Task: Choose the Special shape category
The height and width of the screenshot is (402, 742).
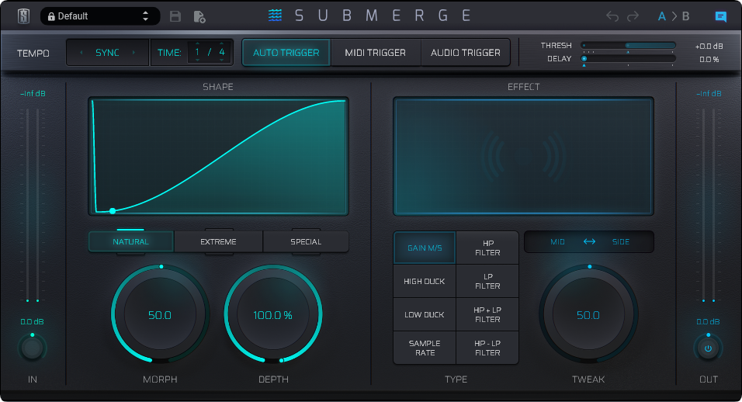Action: [306, 241]
